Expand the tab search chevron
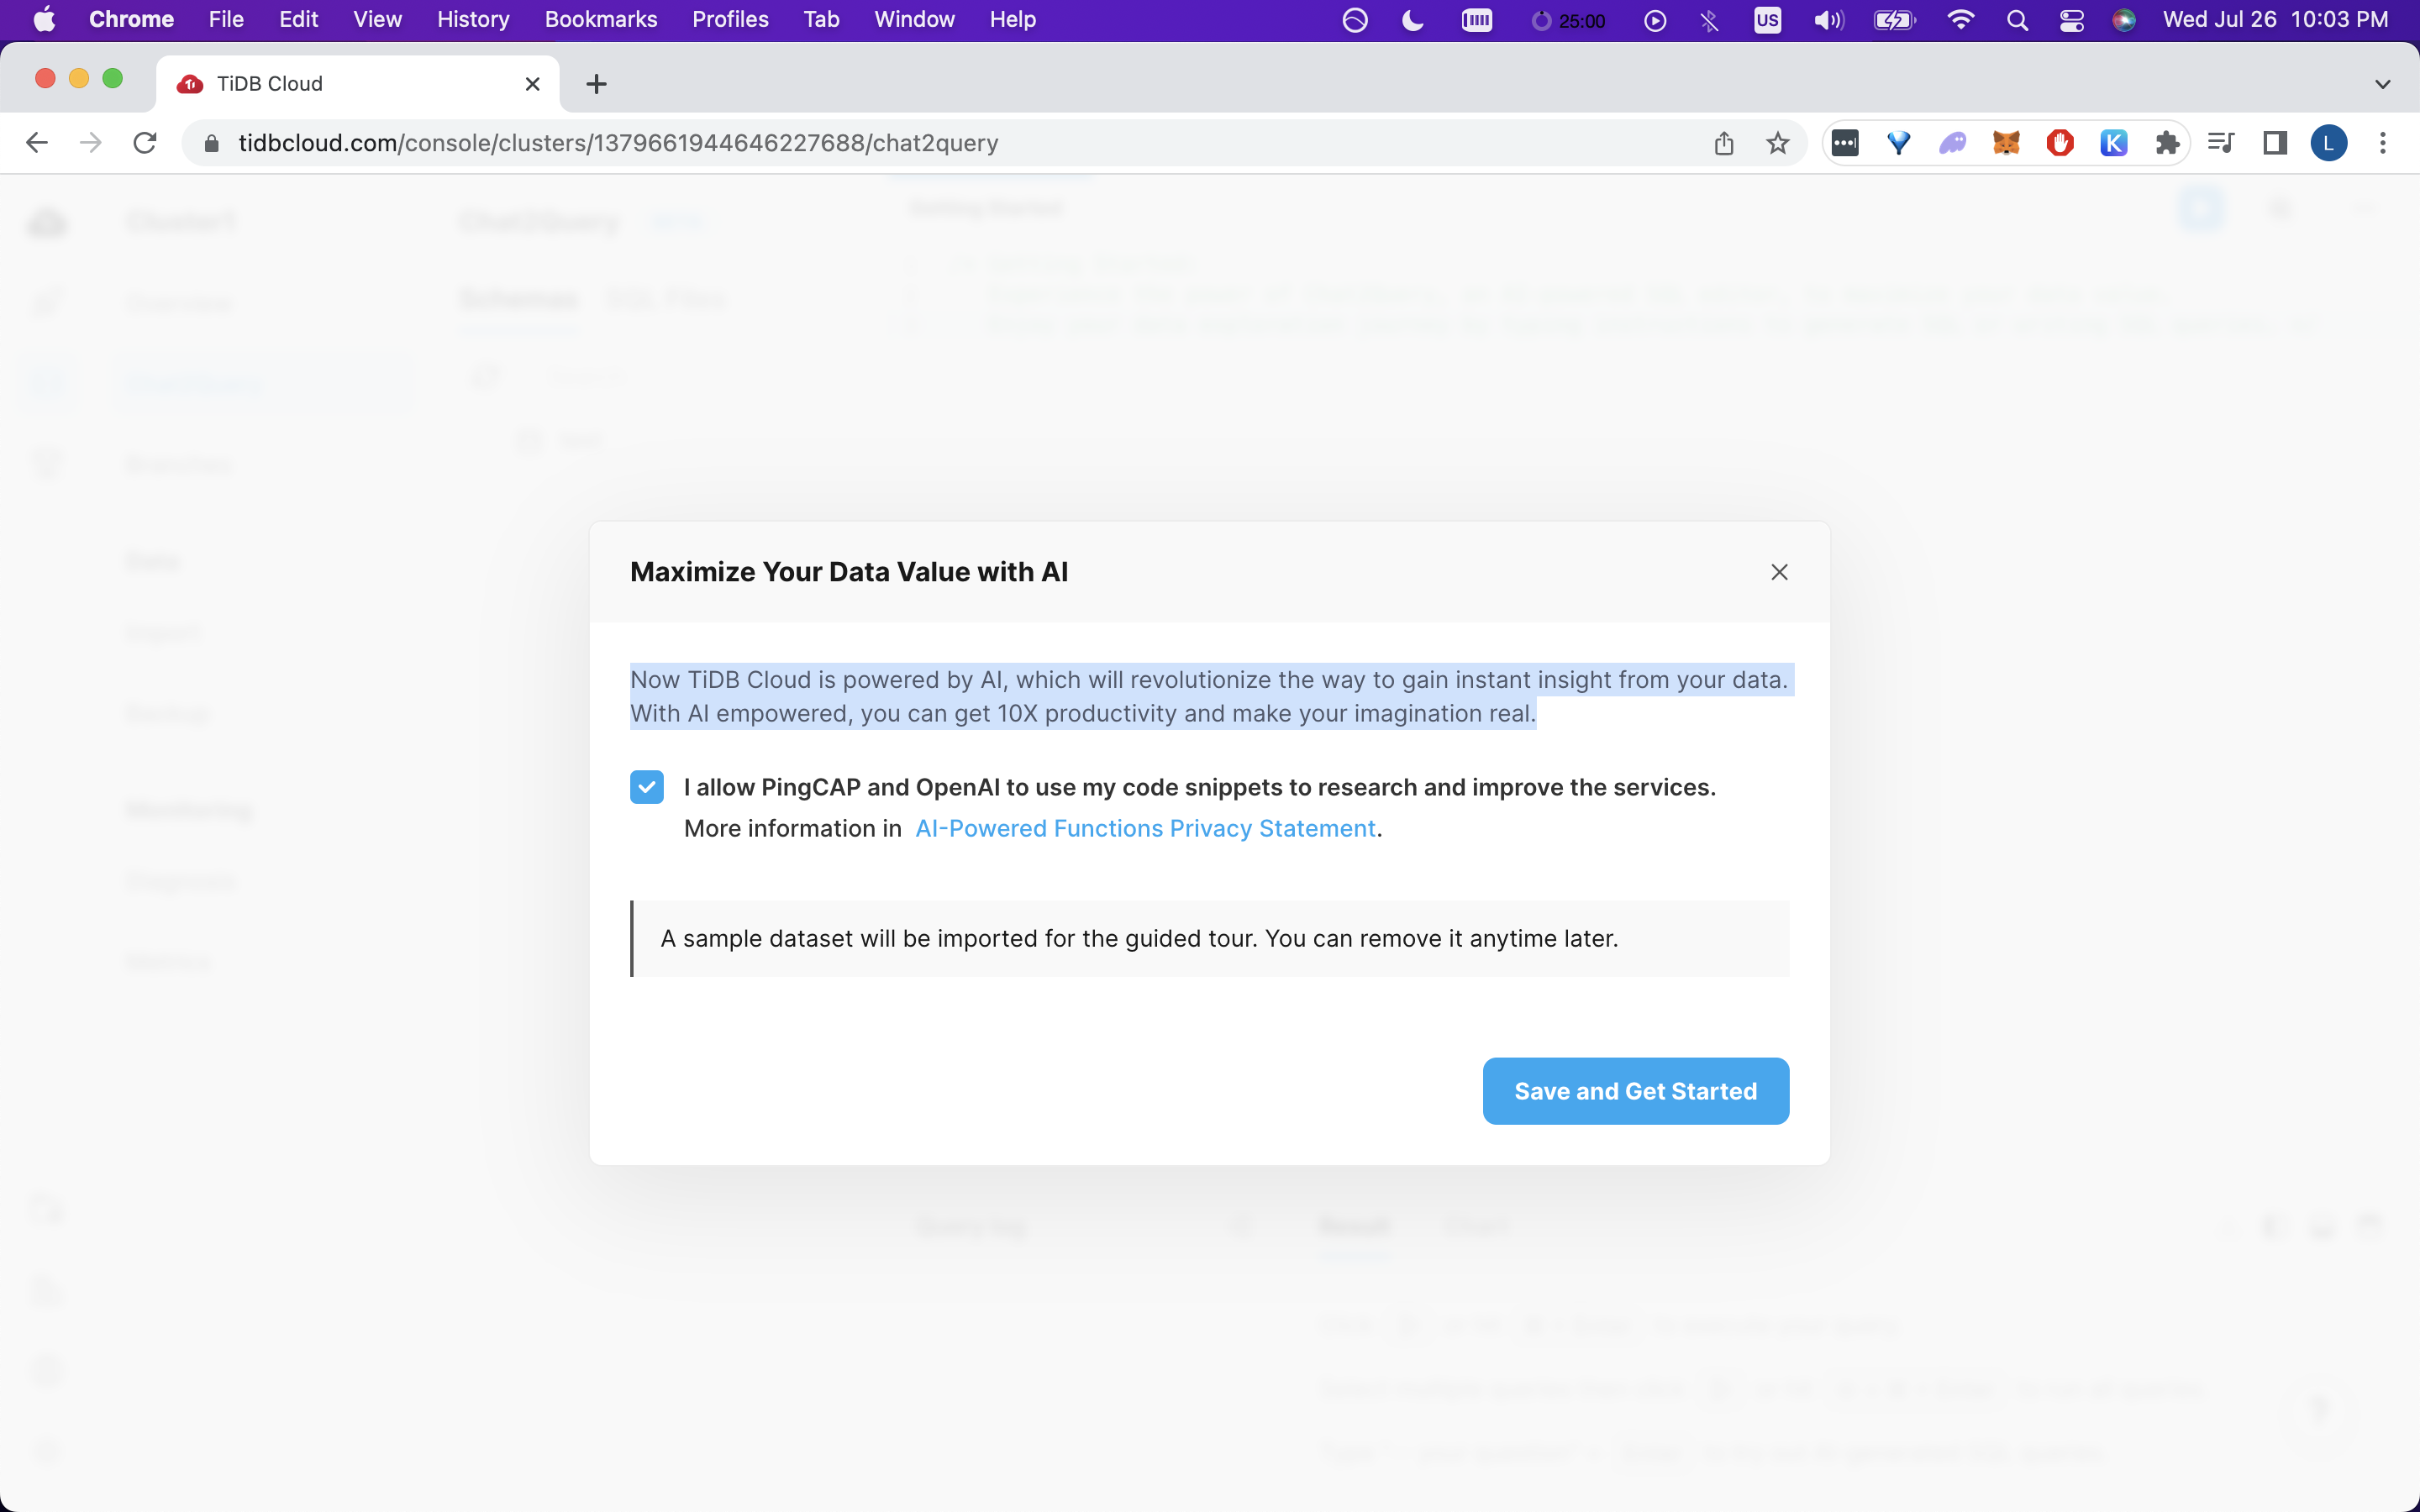Viewport: 2420px width, 1512px height. click(x=2382, y=84)
